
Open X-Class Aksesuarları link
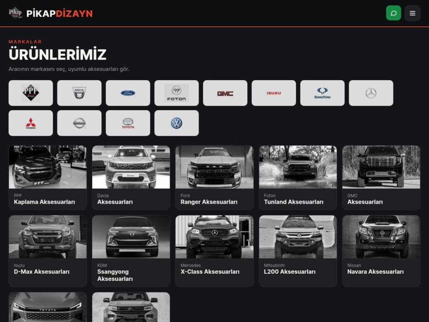point(210,272)
